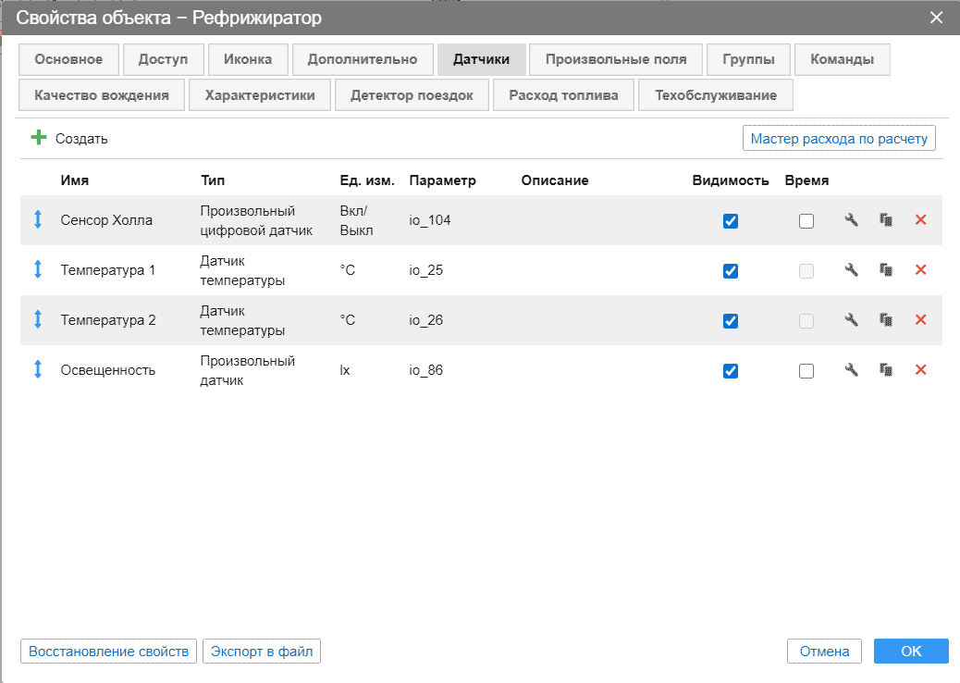
Task: Click Мастер расхода по расчету button
Action: [839, 139]
